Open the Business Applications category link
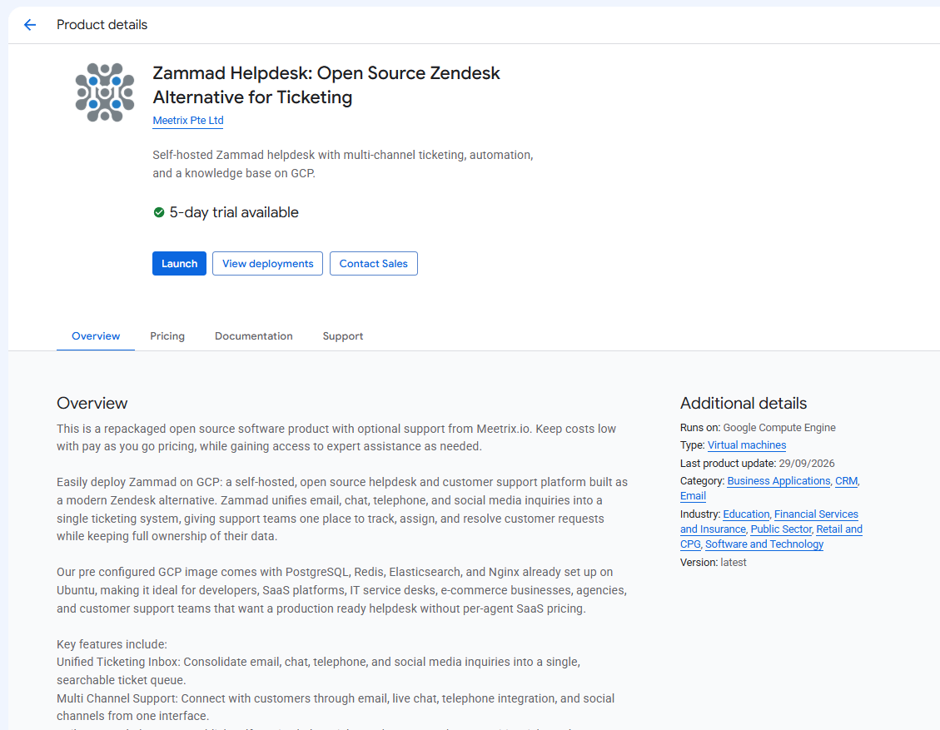The width and height of the screenshot is (940, 730). tap(778, 481)
